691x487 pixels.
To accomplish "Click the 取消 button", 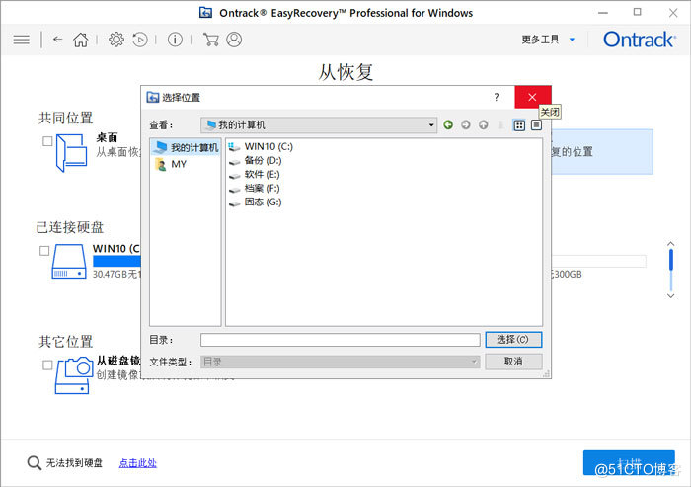I will tap(513, 362).
